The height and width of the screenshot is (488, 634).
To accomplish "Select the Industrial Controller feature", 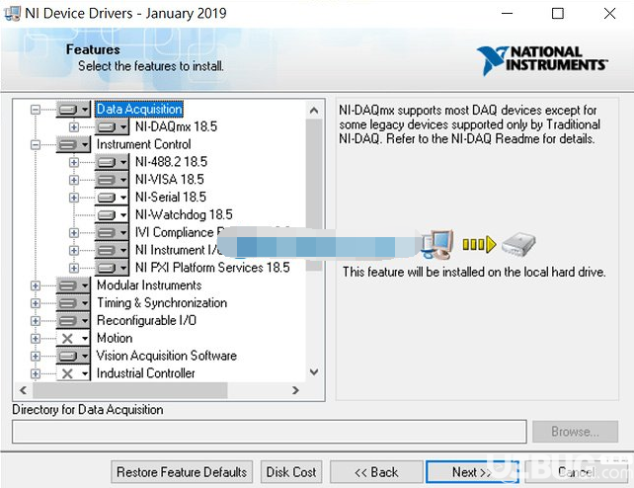I will [145, 373].
